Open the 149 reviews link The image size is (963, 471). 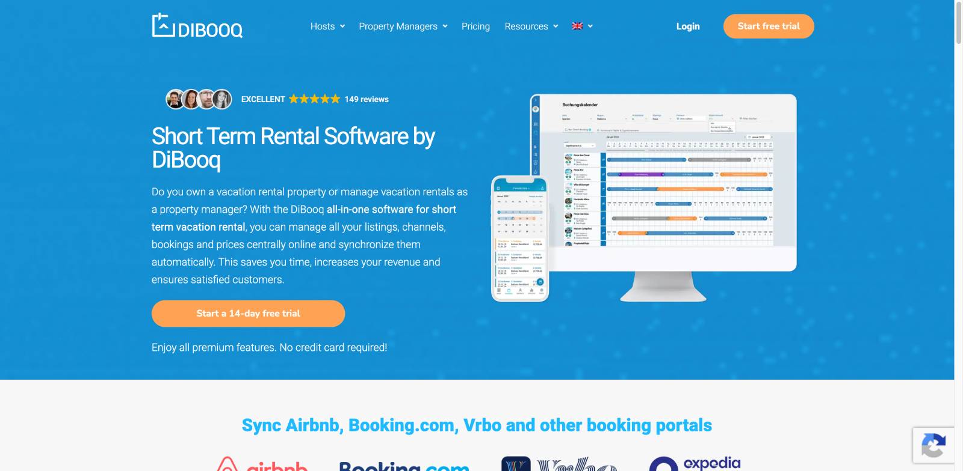367,99
